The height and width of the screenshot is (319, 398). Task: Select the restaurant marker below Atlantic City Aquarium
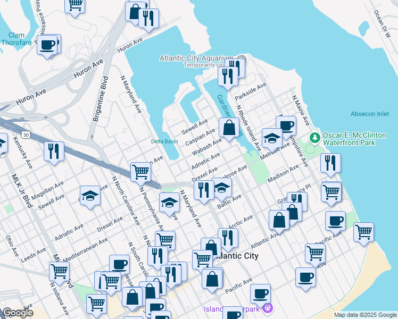(x=228, y=78)
